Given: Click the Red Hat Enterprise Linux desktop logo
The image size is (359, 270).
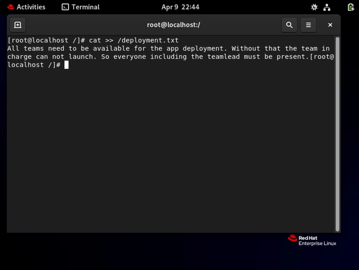Looking at the screenshot, I should tap(312, 240).
